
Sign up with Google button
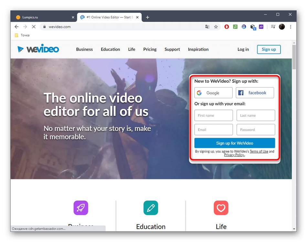[213, 93]
